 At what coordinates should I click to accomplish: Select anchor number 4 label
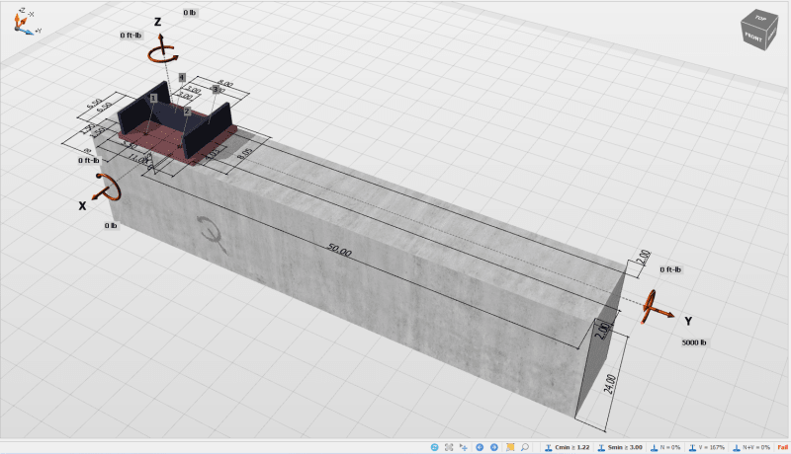[x=182, y=77]
